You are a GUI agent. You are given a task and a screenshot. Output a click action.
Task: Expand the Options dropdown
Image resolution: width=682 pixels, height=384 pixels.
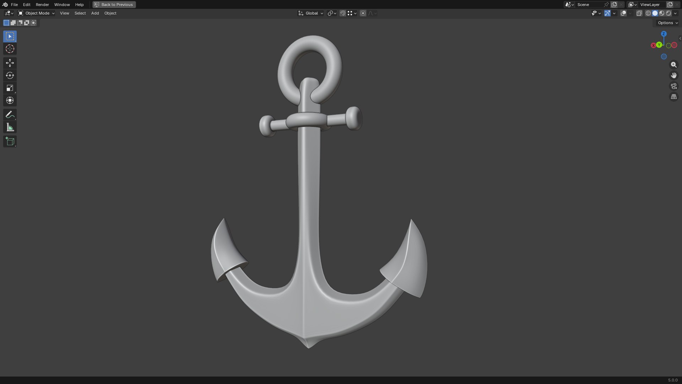(668, 23)
